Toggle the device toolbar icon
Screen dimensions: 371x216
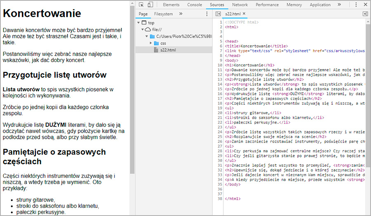tap(150, 5)
